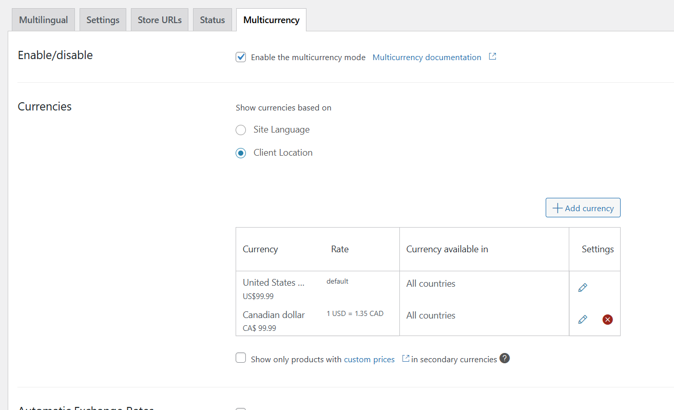
Task: Click external link icon beside custom prices
Action: pyautogui.click(x=406, y=359)
